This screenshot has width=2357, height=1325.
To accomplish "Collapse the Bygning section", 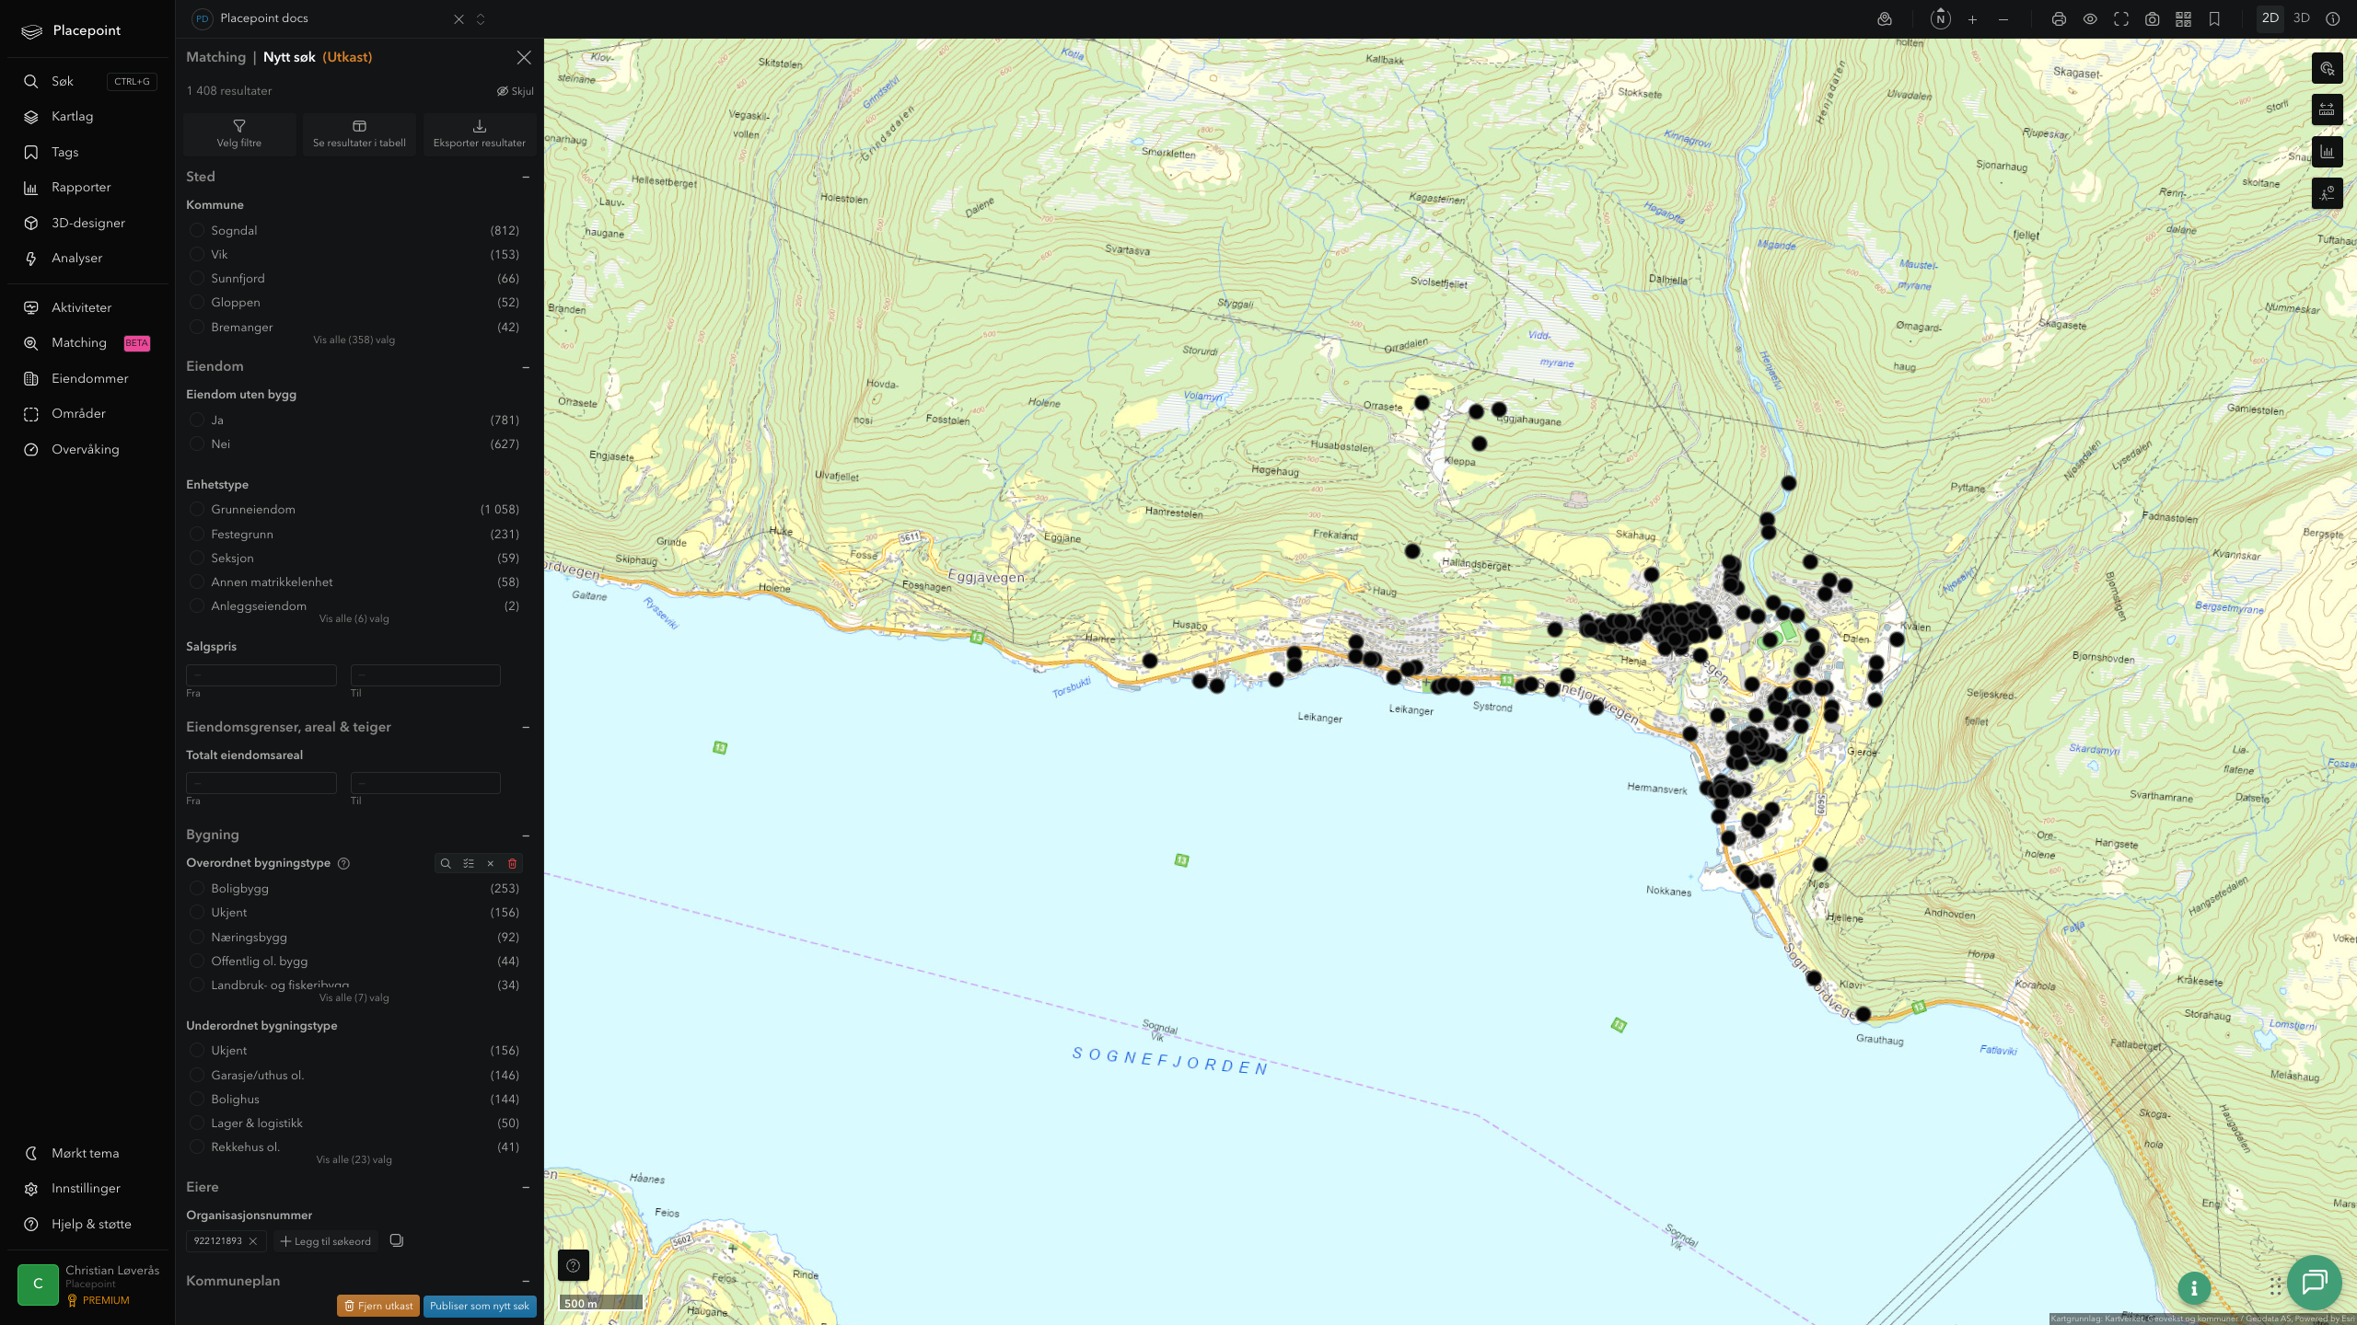I will (526, 835).
